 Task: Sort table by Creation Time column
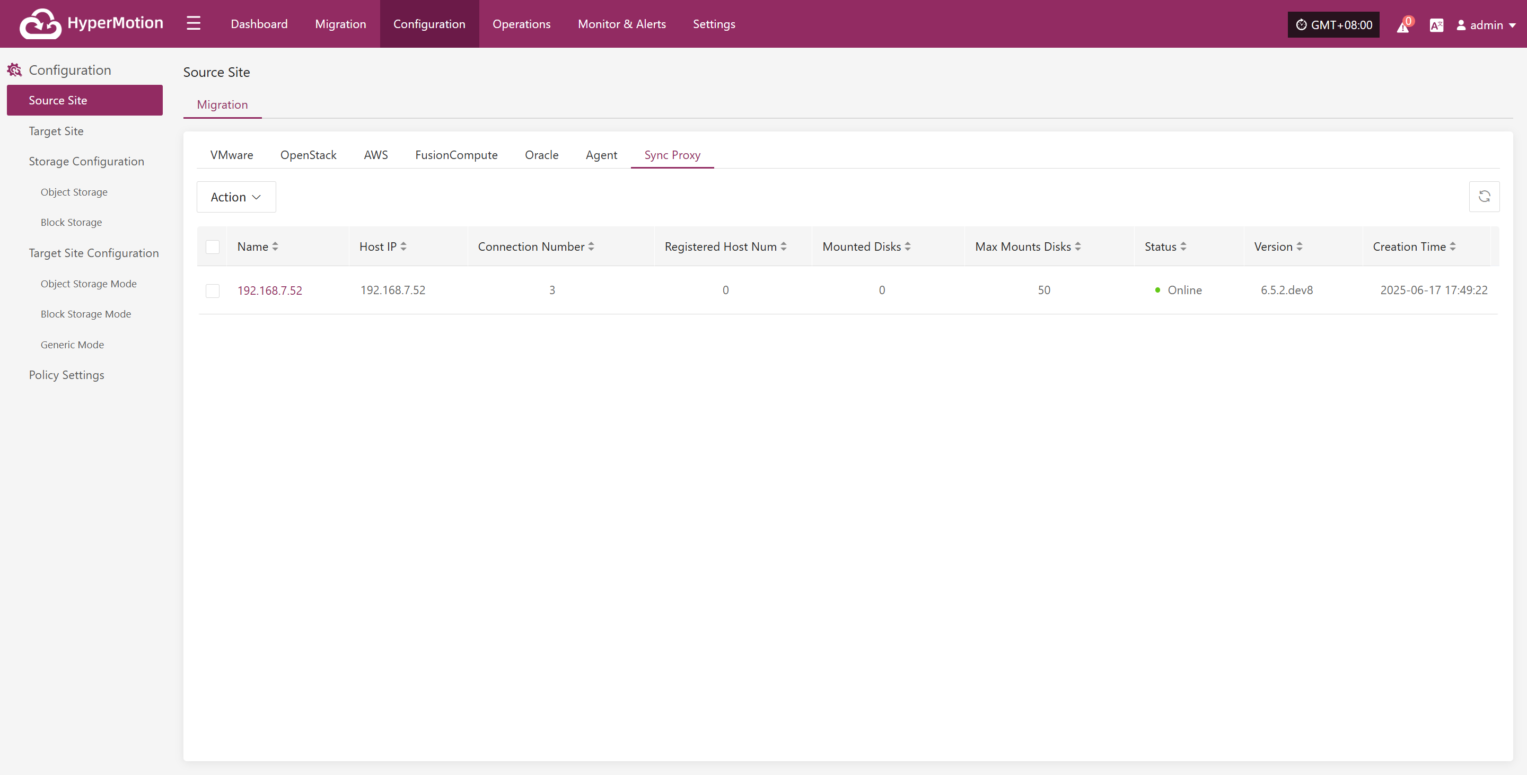(1452, 246)
